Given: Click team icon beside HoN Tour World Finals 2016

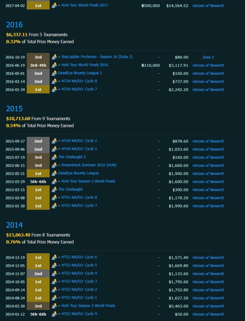Looking at the screenshot, I should pyautogui.click(x=54, y=65).
